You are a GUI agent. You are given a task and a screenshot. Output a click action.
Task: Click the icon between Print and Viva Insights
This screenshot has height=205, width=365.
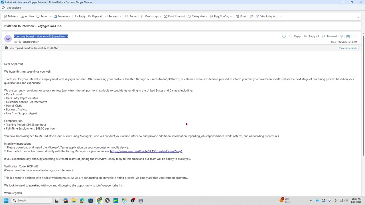pos(252,16)
